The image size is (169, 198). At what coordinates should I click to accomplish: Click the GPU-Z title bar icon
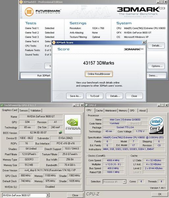pos(2,105)
